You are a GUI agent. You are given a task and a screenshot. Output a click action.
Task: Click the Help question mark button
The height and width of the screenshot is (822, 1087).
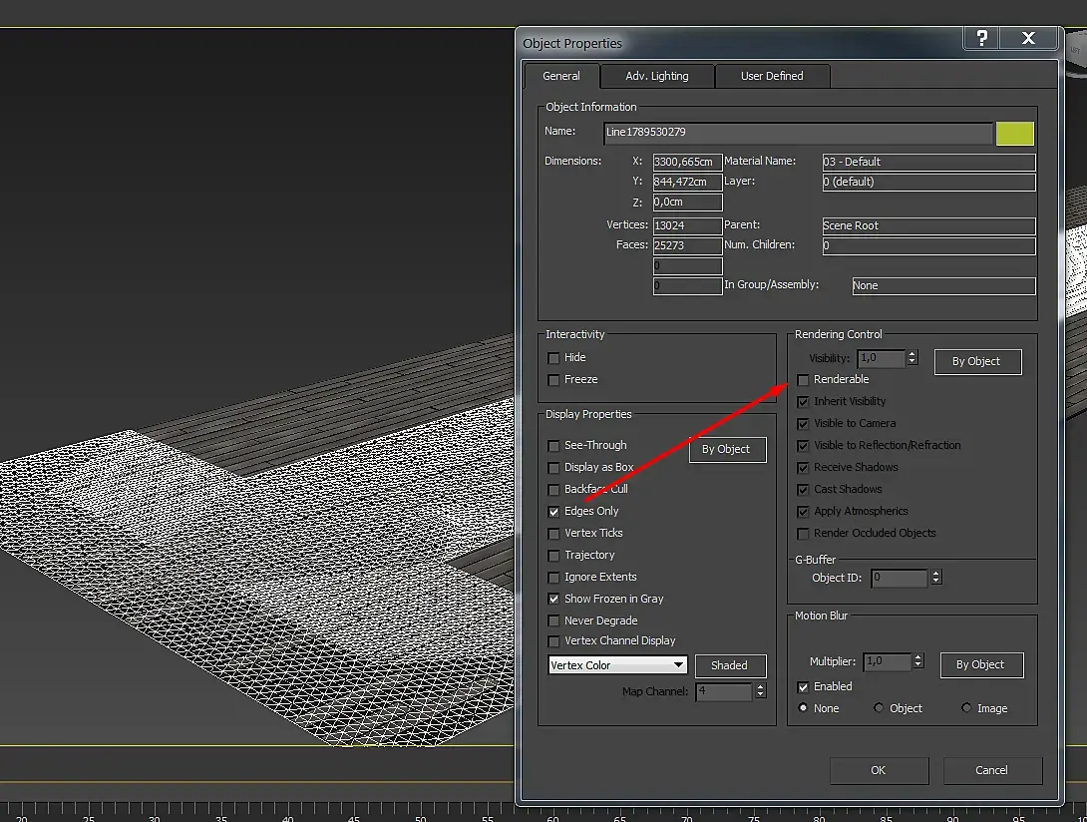coord(981,39)
